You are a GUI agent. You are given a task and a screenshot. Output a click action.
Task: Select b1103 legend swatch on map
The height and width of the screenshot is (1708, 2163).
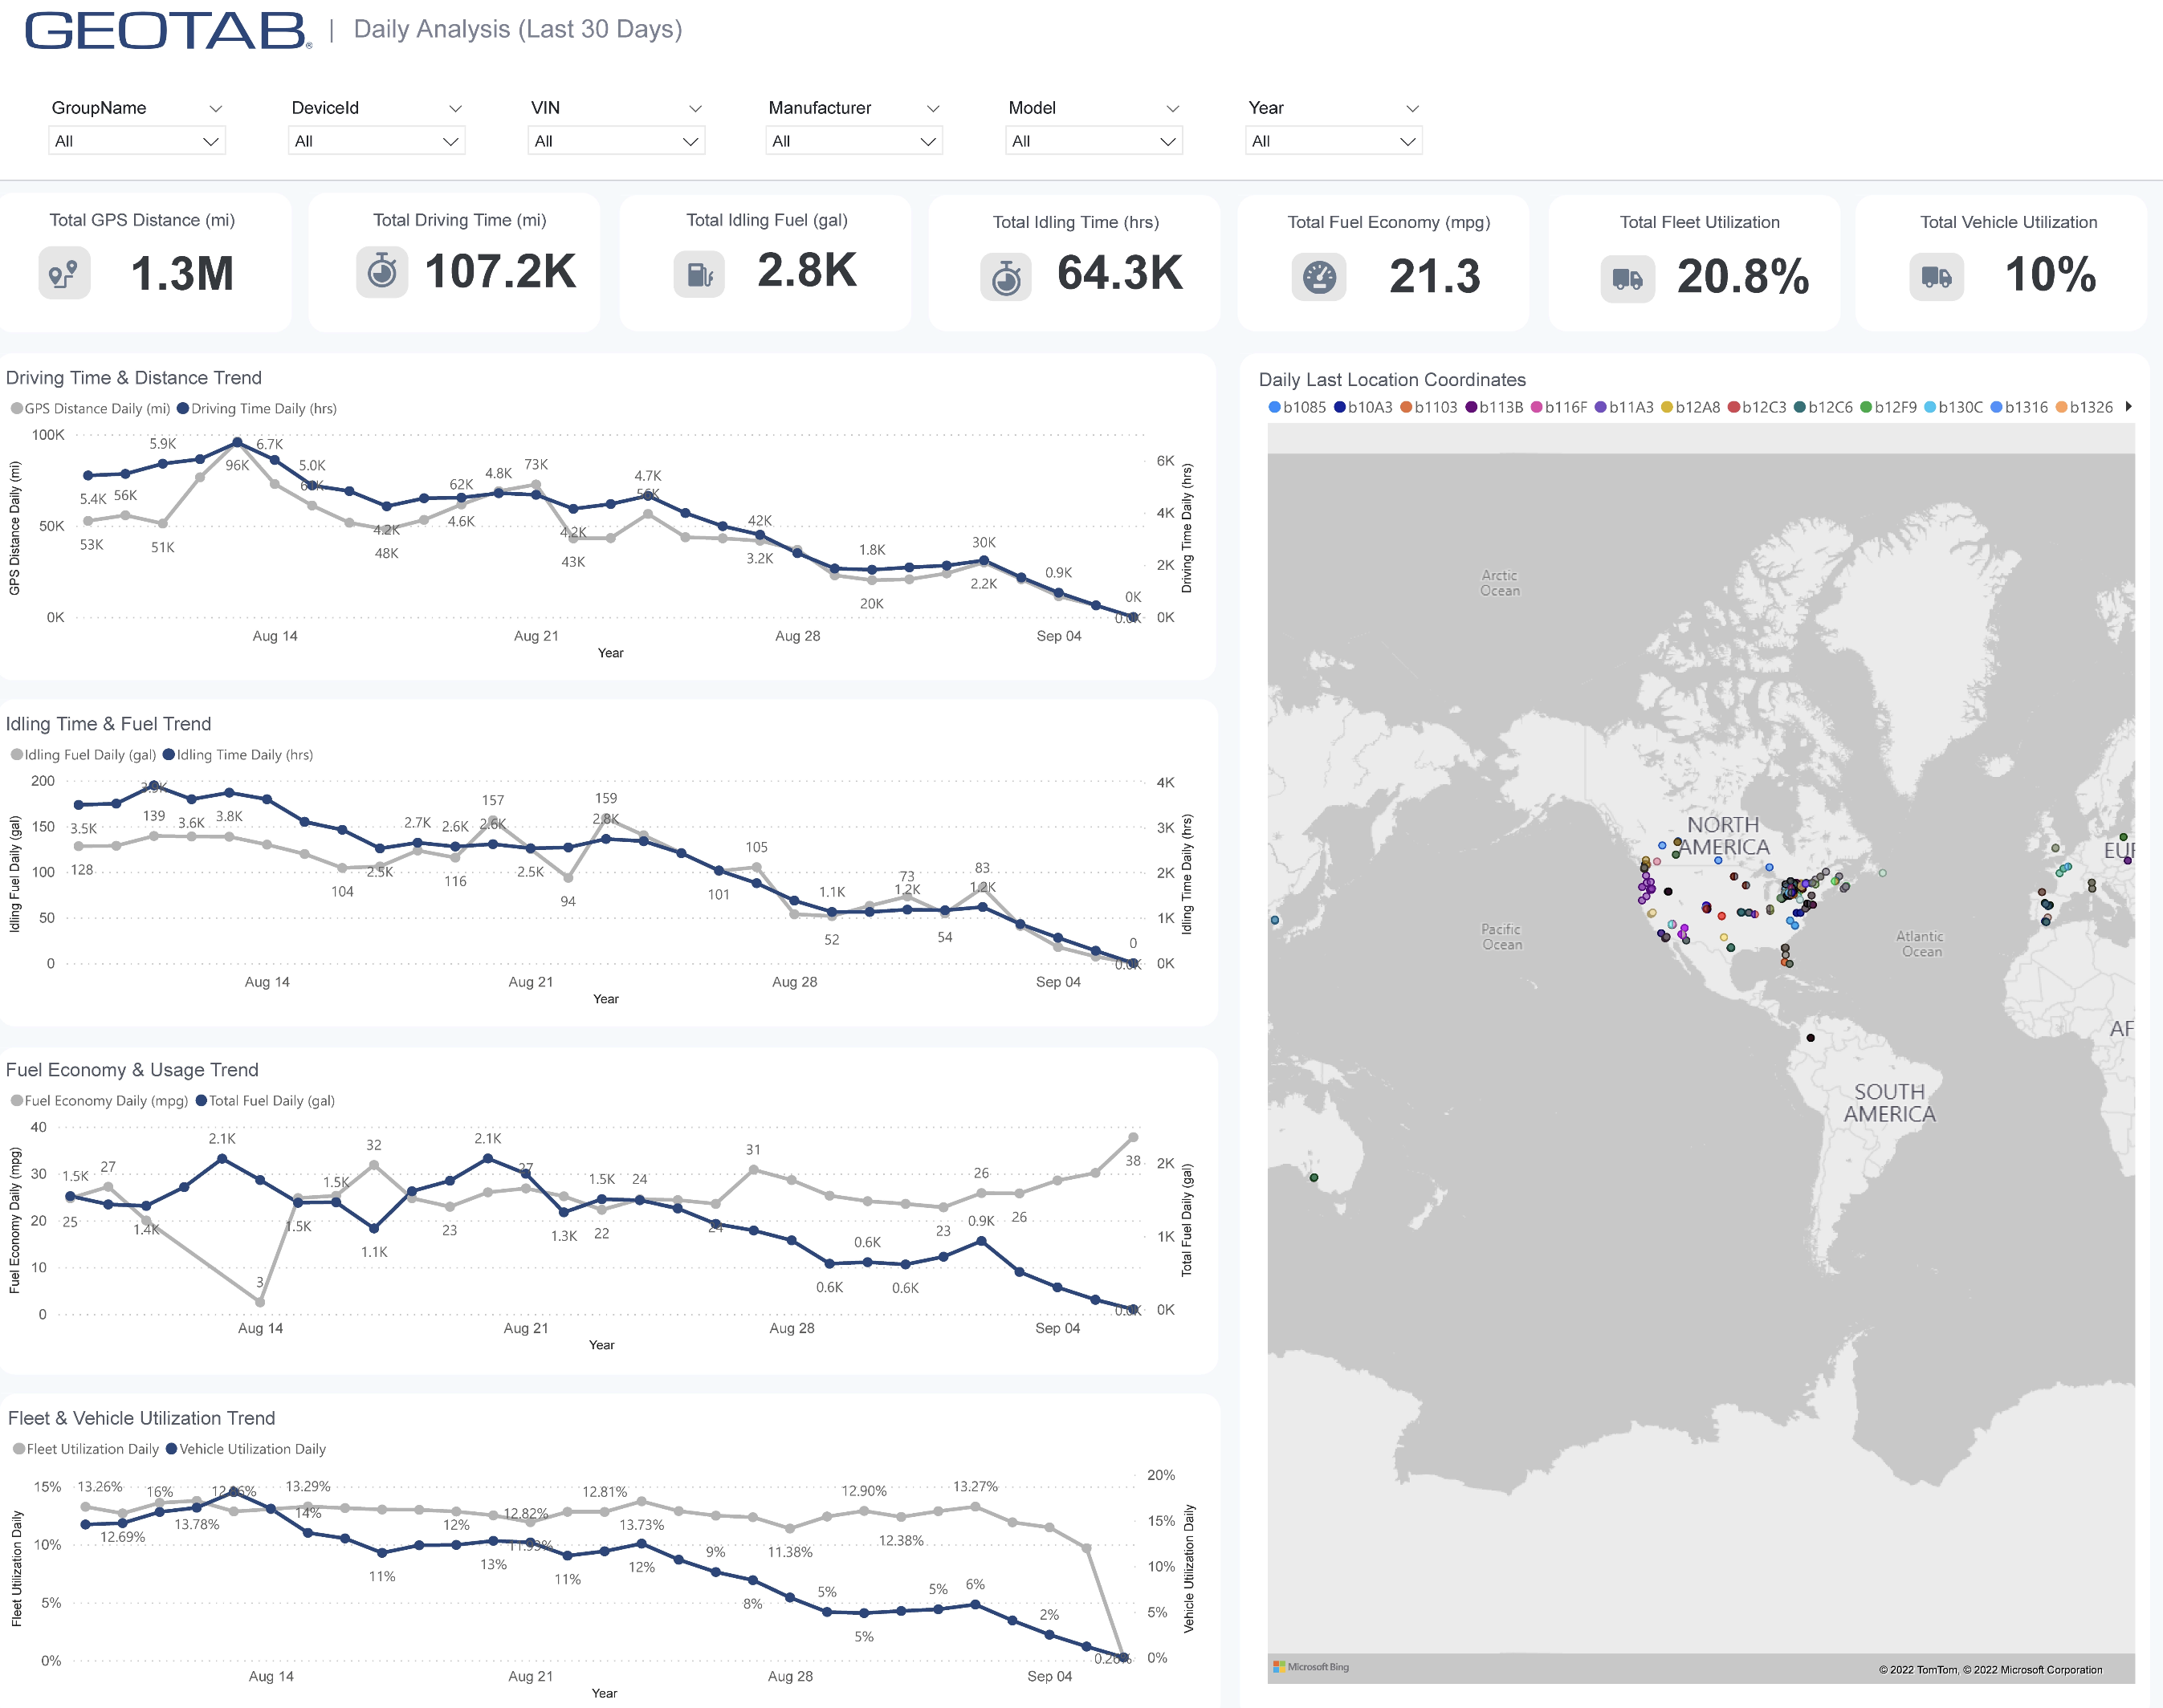point(1406,407)
